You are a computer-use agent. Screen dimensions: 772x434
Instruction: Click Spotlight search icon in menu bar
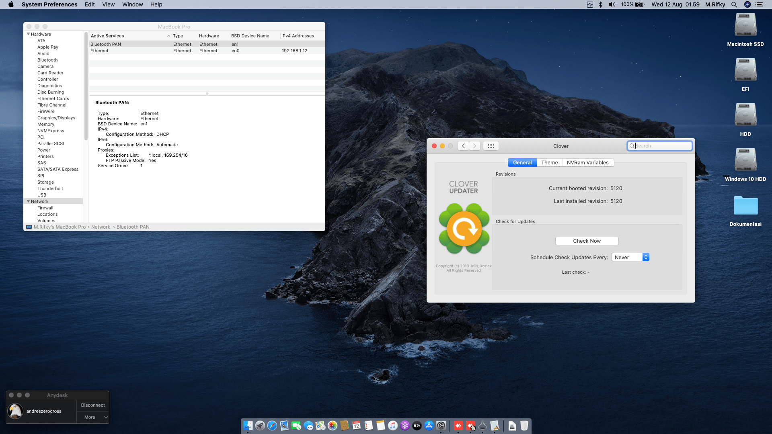coord(734,4)
